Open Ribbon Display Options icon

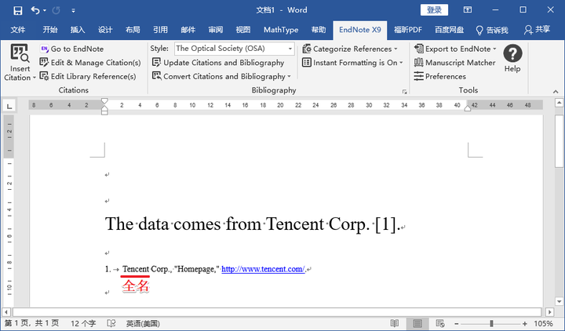[x=468, y=9]
